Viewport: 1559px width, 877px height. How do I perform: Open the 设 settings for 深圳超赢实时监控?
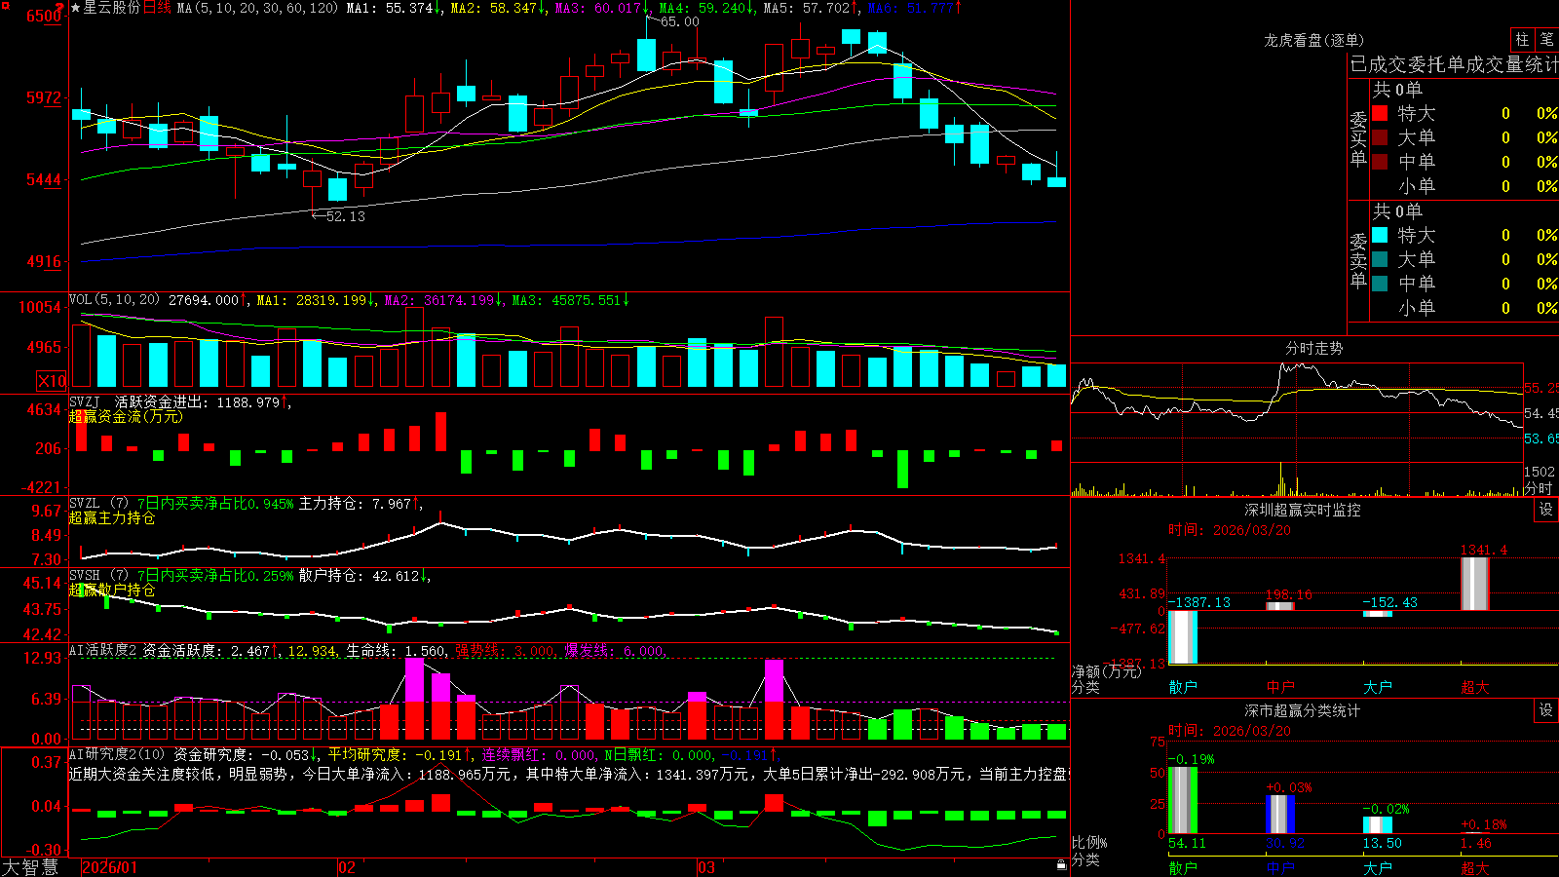1546,510
